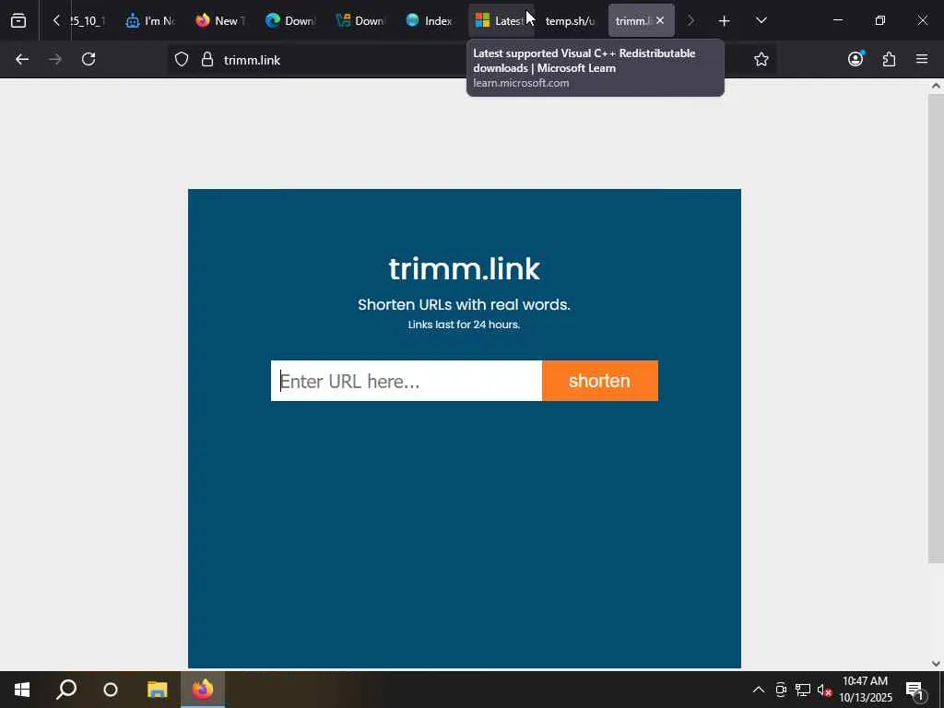944x708 pixels.
Task: Reload the current page
Action: 88,59
